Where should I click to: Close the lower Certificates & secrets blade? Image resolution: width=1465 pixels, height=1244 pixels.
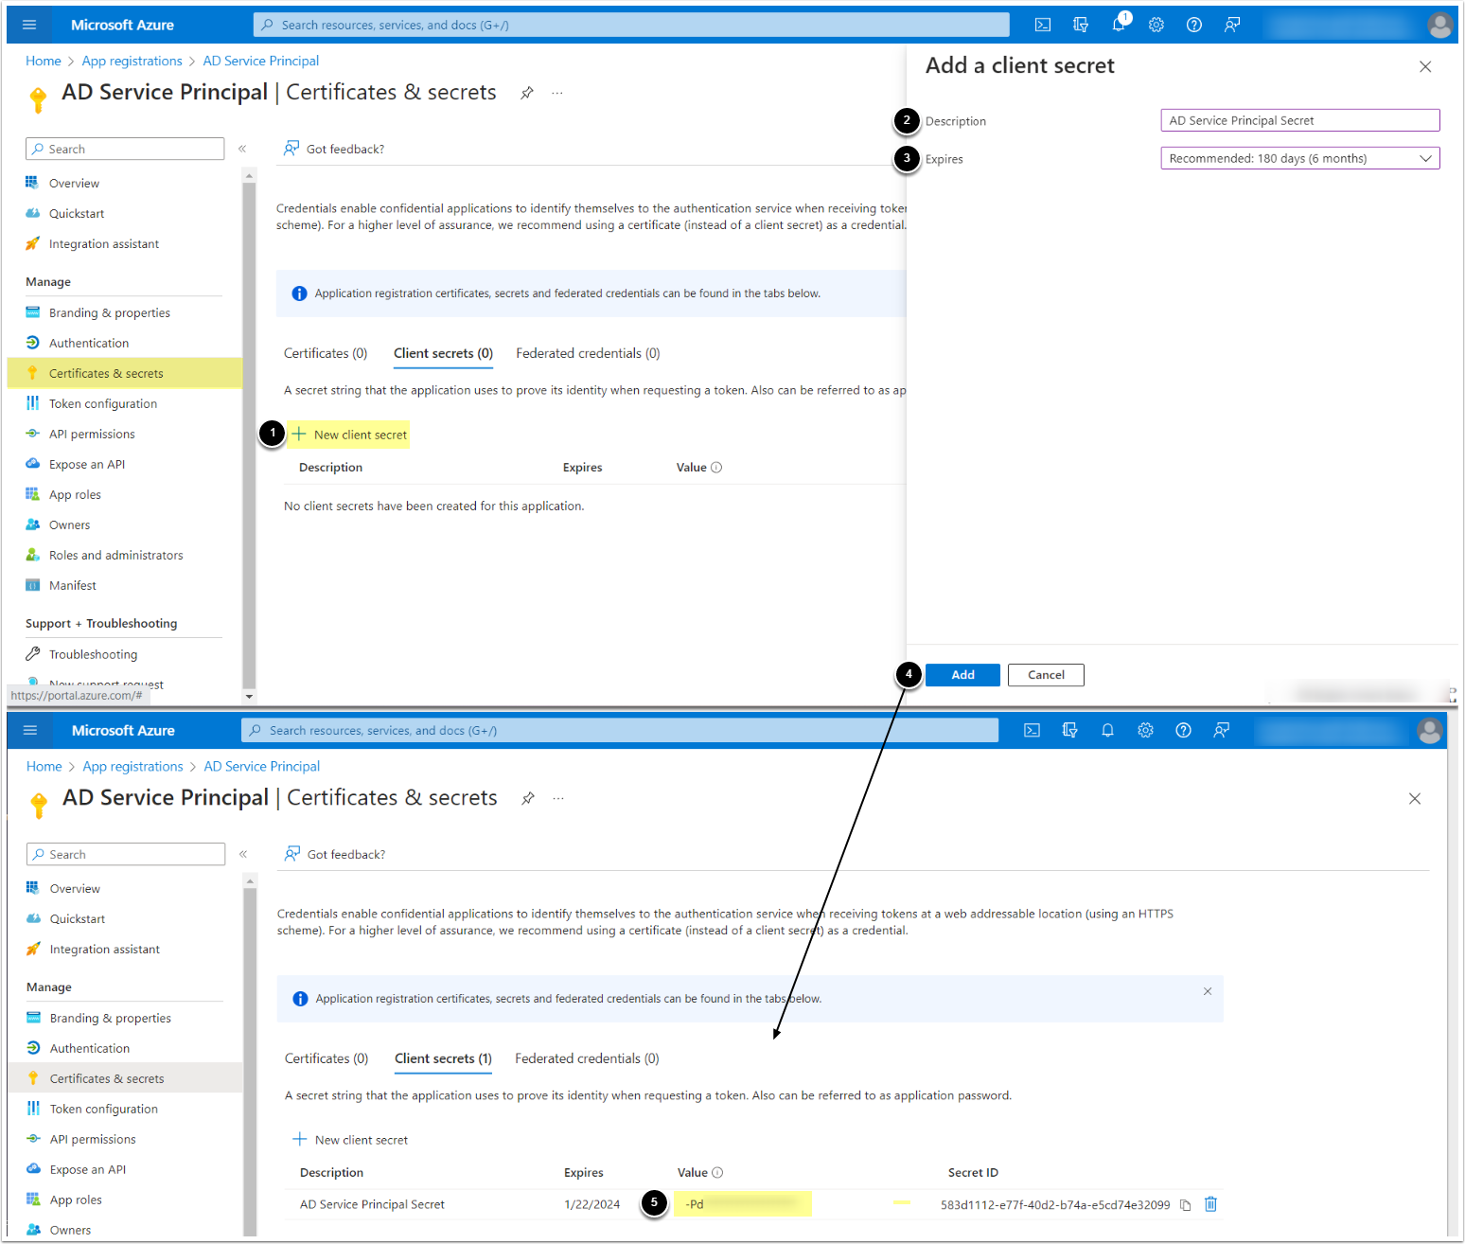[x=1415, y=799]
